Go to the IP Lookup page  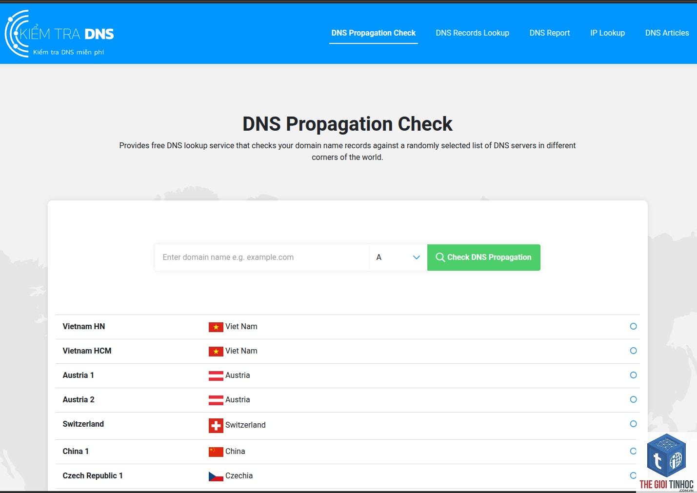[x=607, y=33]
